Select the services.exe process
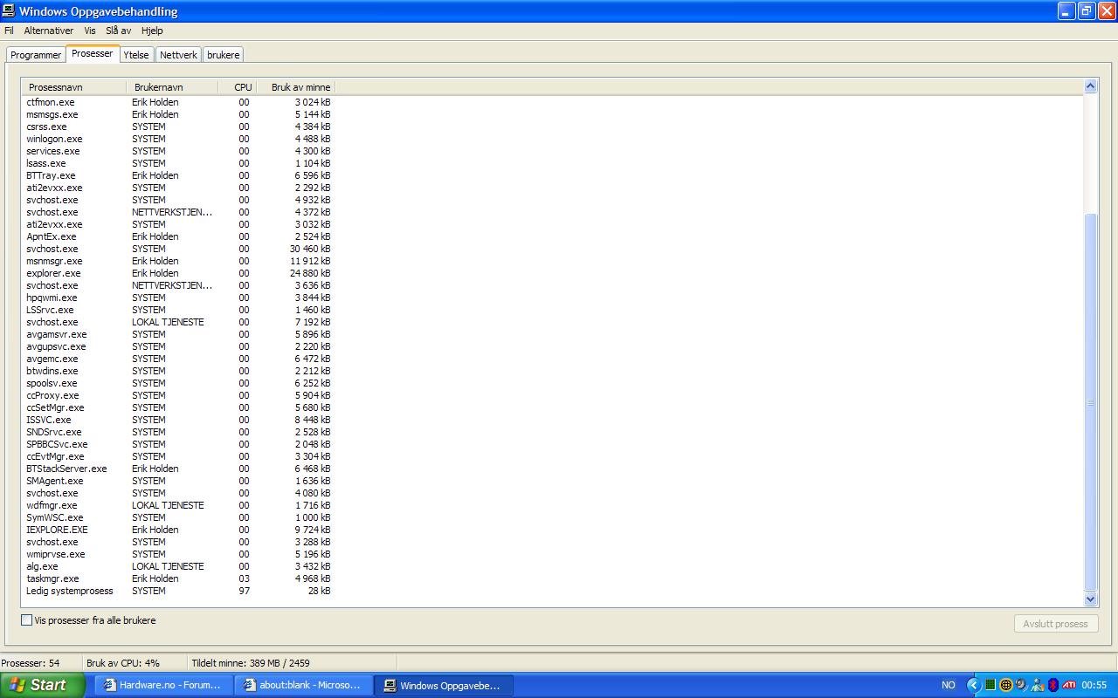 click(x=178, y=151)
